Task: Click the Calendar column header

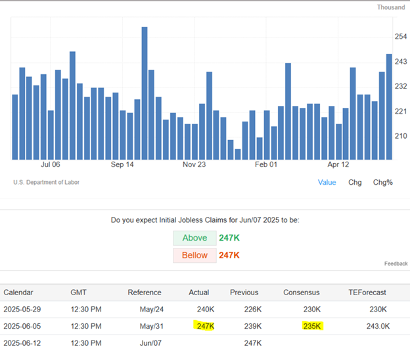Action: point(18,292)
